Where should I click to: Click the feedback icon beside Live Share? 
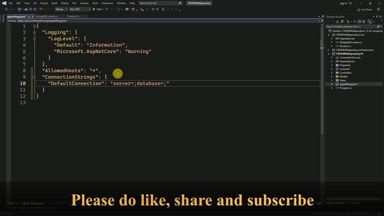[x=379, y=10]
